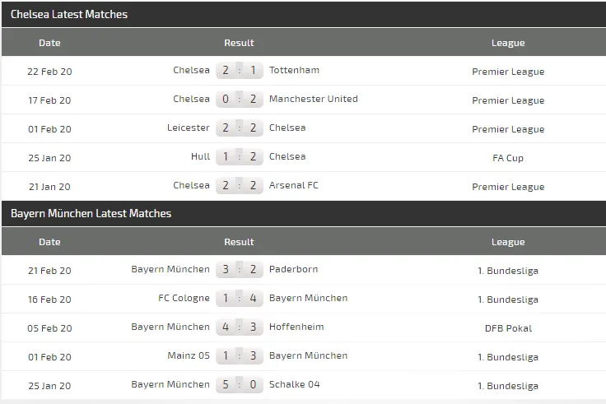Click Tottenham team name link

pos(294,71)
